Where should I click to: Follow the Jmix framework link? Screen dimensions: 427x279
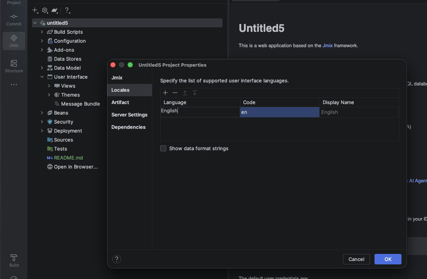coord(327,46)
